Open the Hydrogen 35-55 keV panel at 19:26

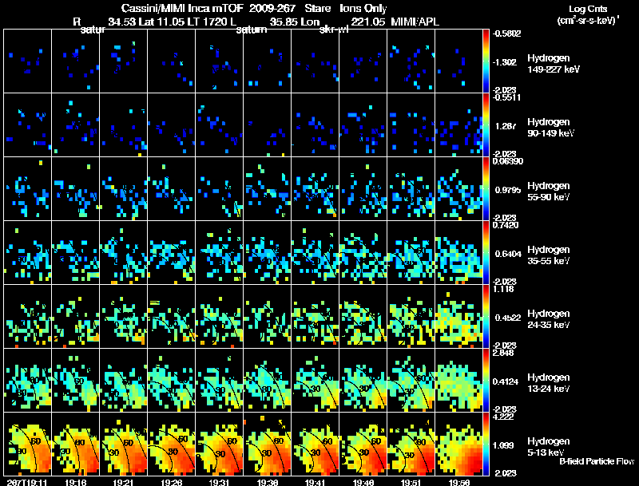(x=171, y=253)
